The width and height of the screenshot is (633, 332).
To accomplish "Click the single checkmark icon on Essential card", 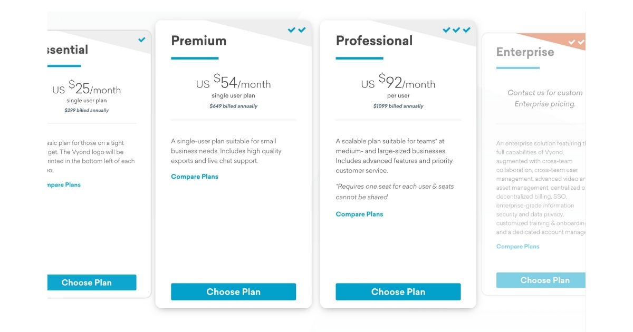I will [x=142, y=40].
